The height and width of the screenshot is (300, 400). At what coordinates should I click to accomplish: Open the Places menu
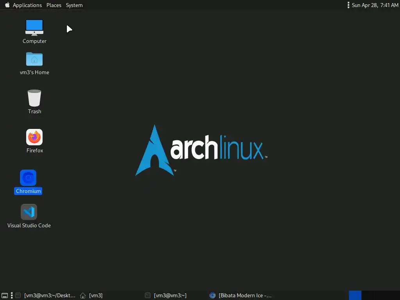point(54,5)
